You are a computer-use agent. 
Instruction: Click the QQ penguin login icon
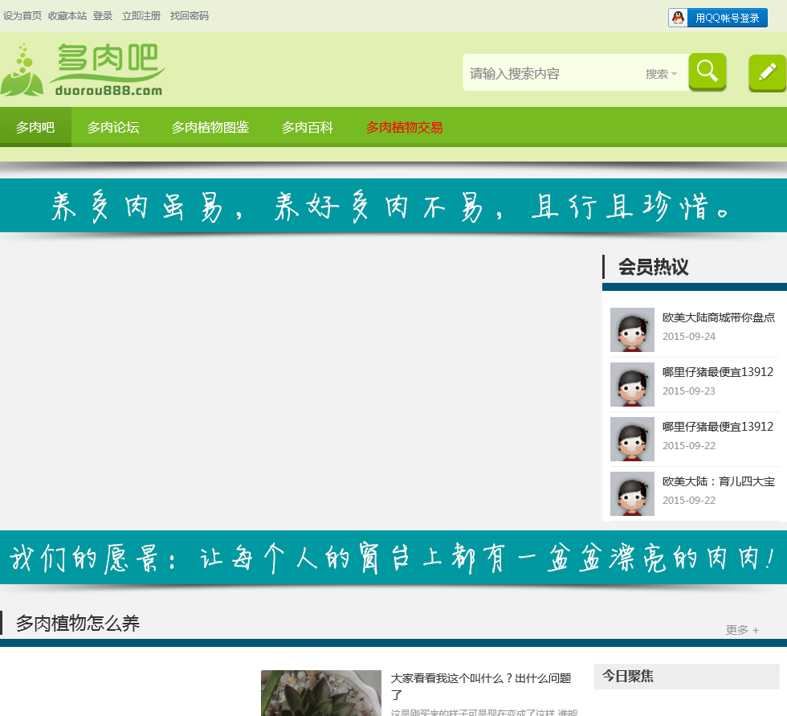tap(678, 18)
